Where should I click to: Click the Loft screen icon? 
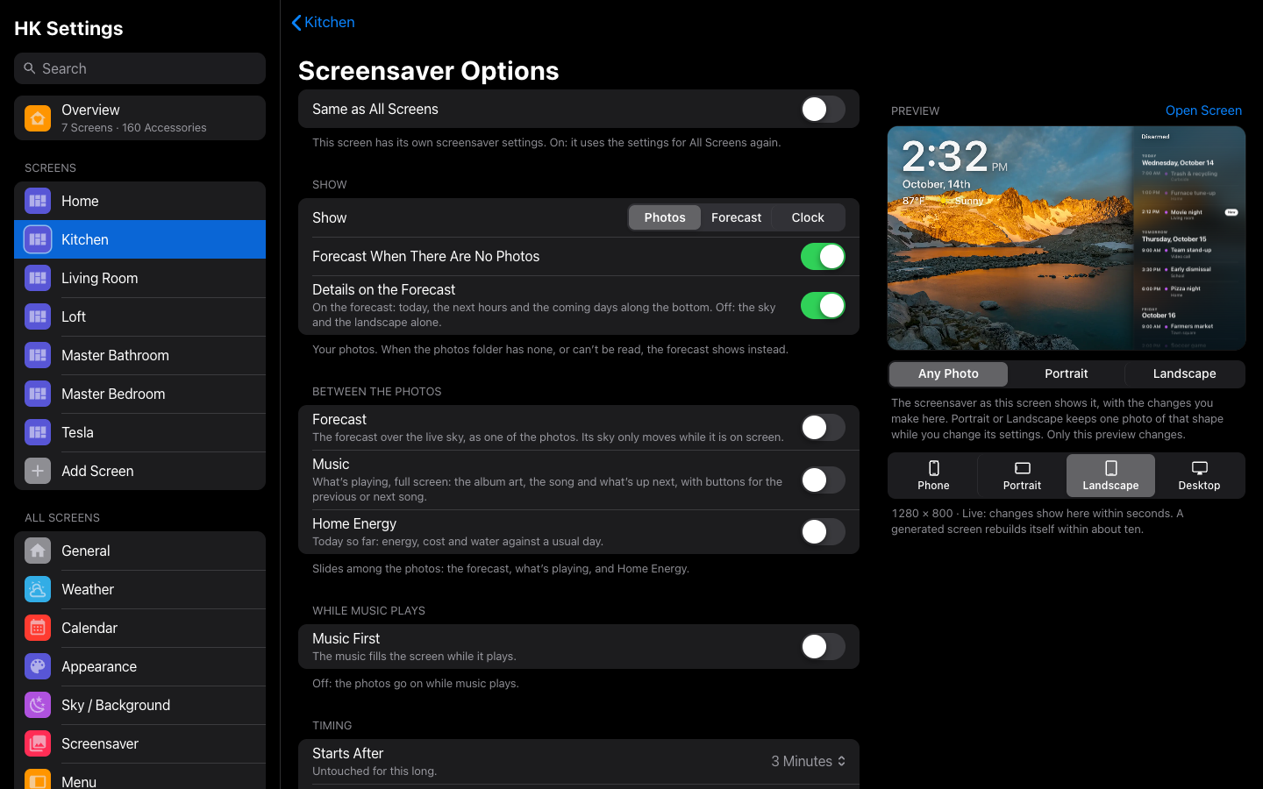point(38,316)
